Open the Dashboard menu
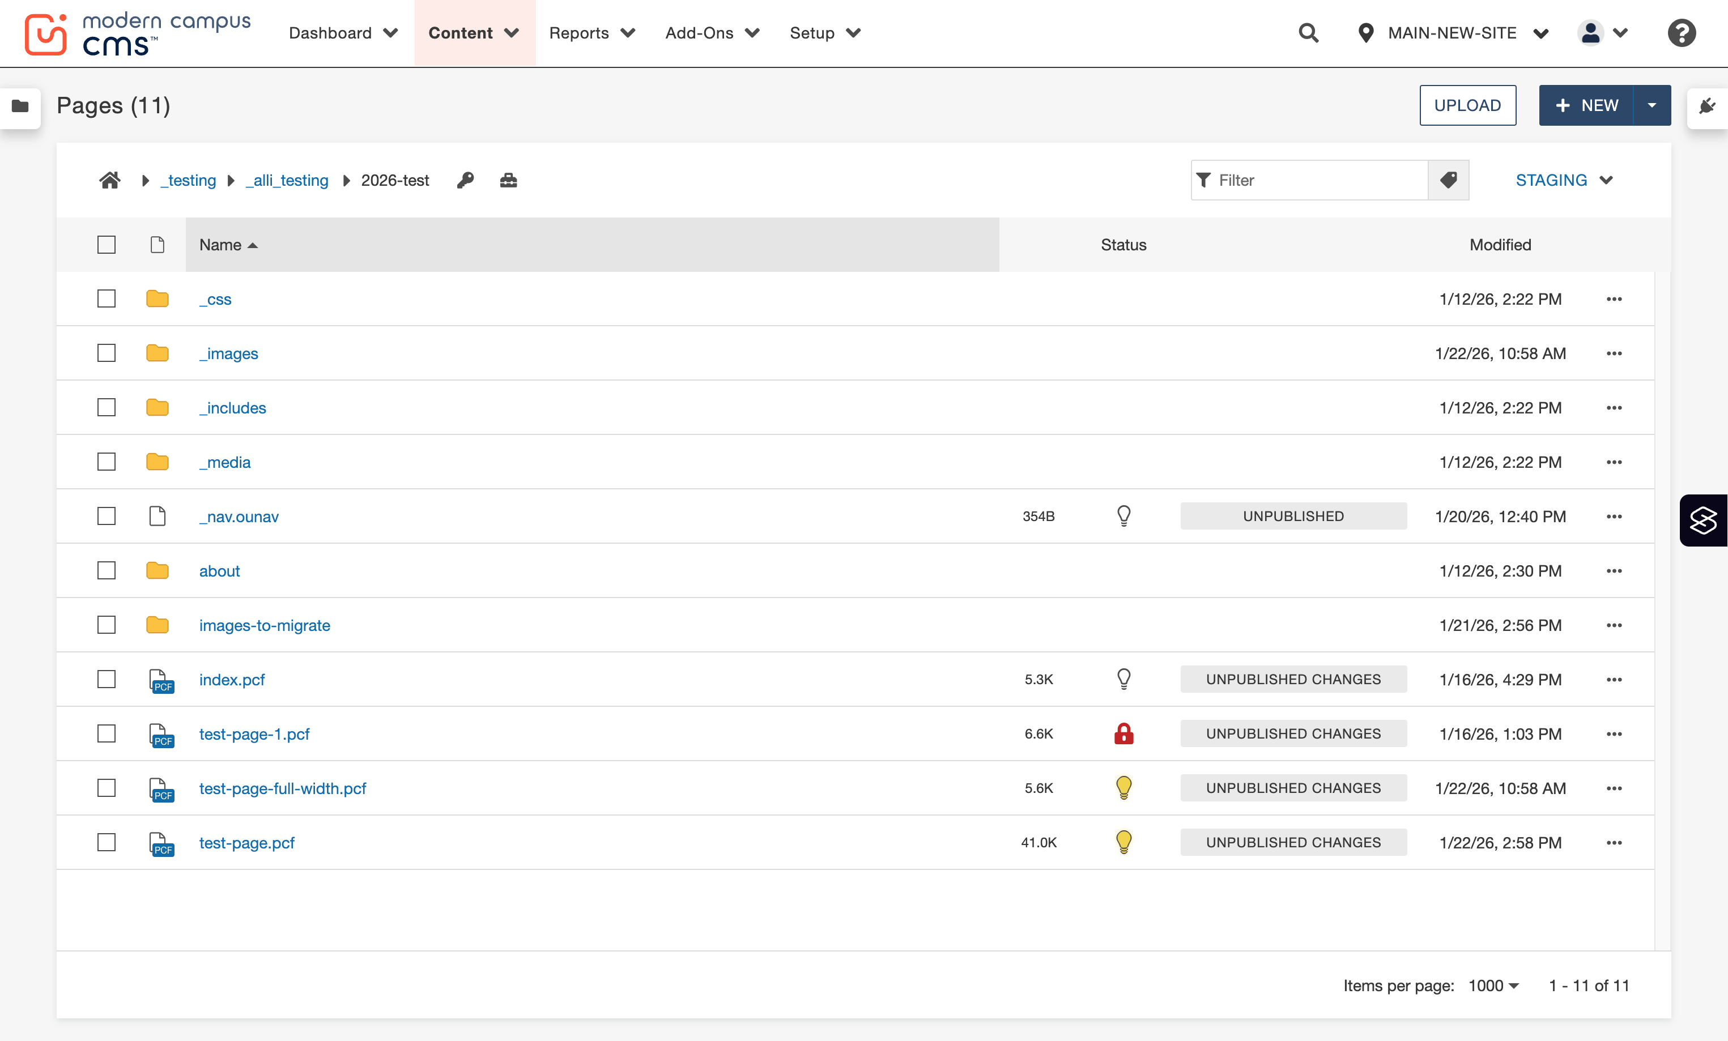Screen dimensions: 1728x1041 pos(343,33)
